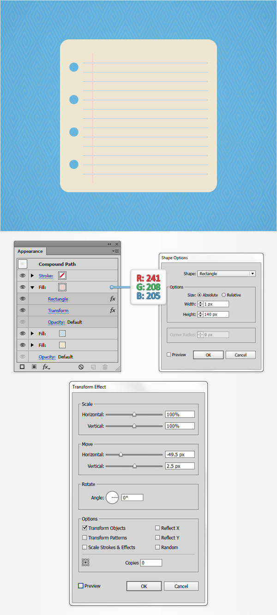Hide the Transform effect with its eye icon
277x615 pixels.
point(22,310)
